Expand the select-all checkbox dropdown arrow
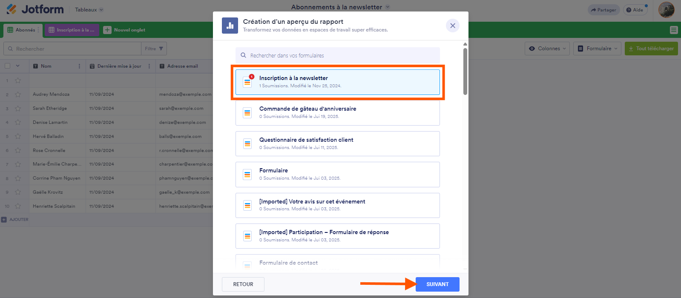Image resolution: width=681 pixels, height=298 pixels. coord(17,66)
